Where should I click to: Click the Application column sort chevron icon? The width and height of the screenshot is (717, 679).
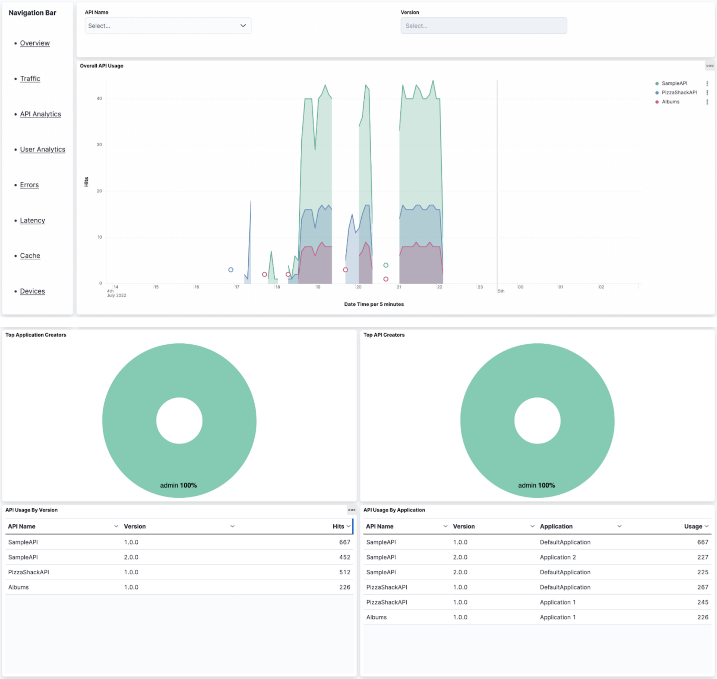coord(620,526)
